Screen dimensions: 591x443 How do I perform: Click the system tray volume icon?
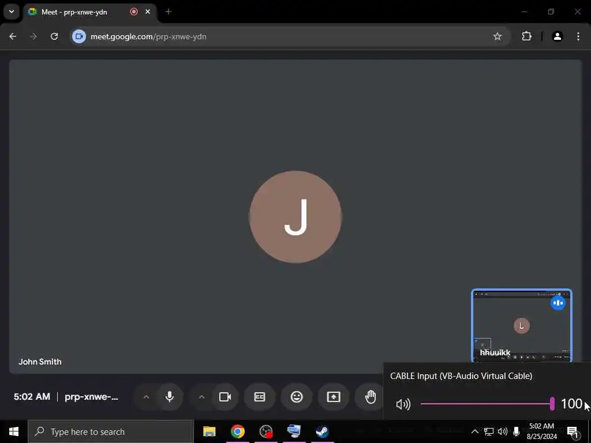point(503,431)
